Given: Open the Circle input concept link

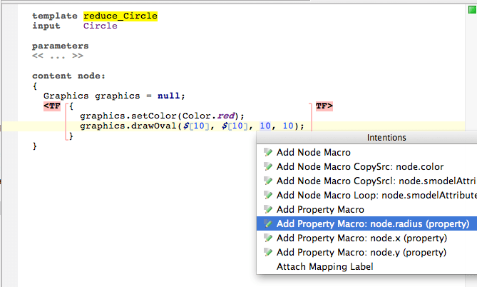Looking at the screenshot, I should point(101,26).
